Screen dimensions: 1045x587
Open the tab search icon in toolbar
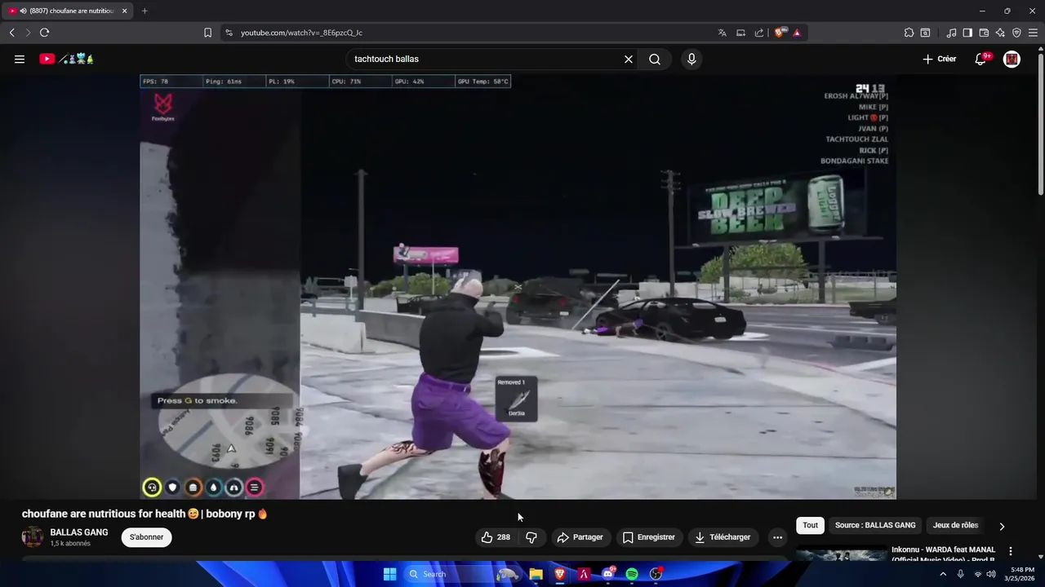(x=925, y=33)
